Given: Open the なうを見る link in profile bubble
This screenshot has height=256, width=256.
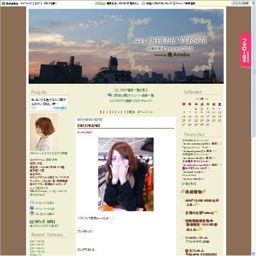Looking at the screenshot, I should pyautogui.click(x=60, y=108).
